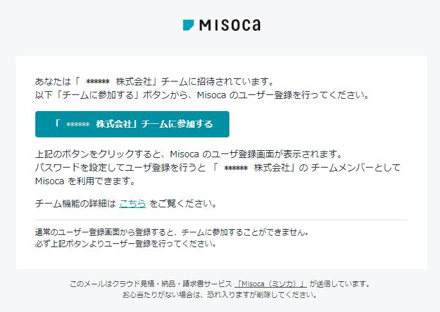440x312 pixels.
Task: Click the Misoca を利用できます line
Action: (x=85, y=181)
